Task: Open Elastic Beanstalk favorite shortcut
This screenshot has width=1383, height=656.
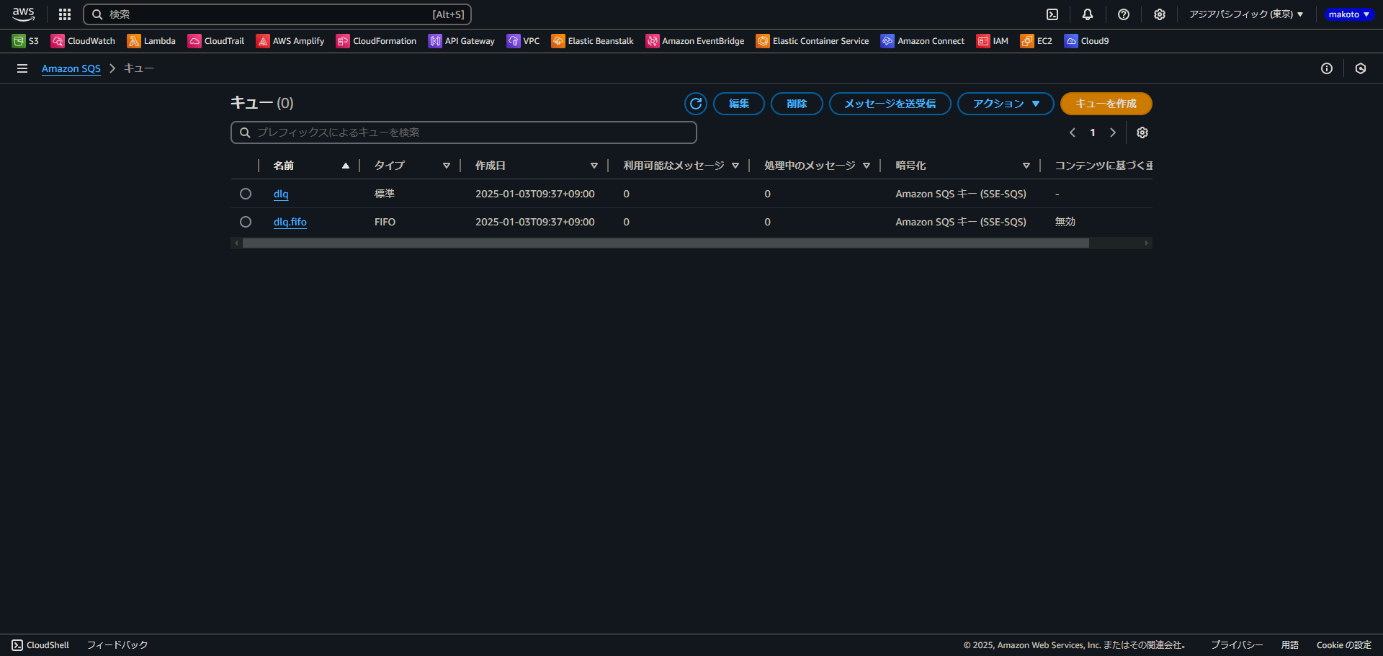Action: point(593,41)
